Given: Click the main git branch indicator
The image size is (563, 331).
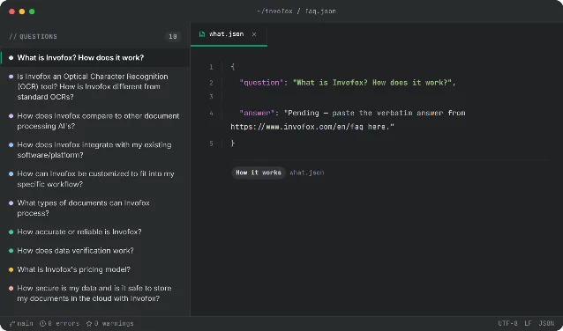Looking at the screenshot, I should coord(21,323).
